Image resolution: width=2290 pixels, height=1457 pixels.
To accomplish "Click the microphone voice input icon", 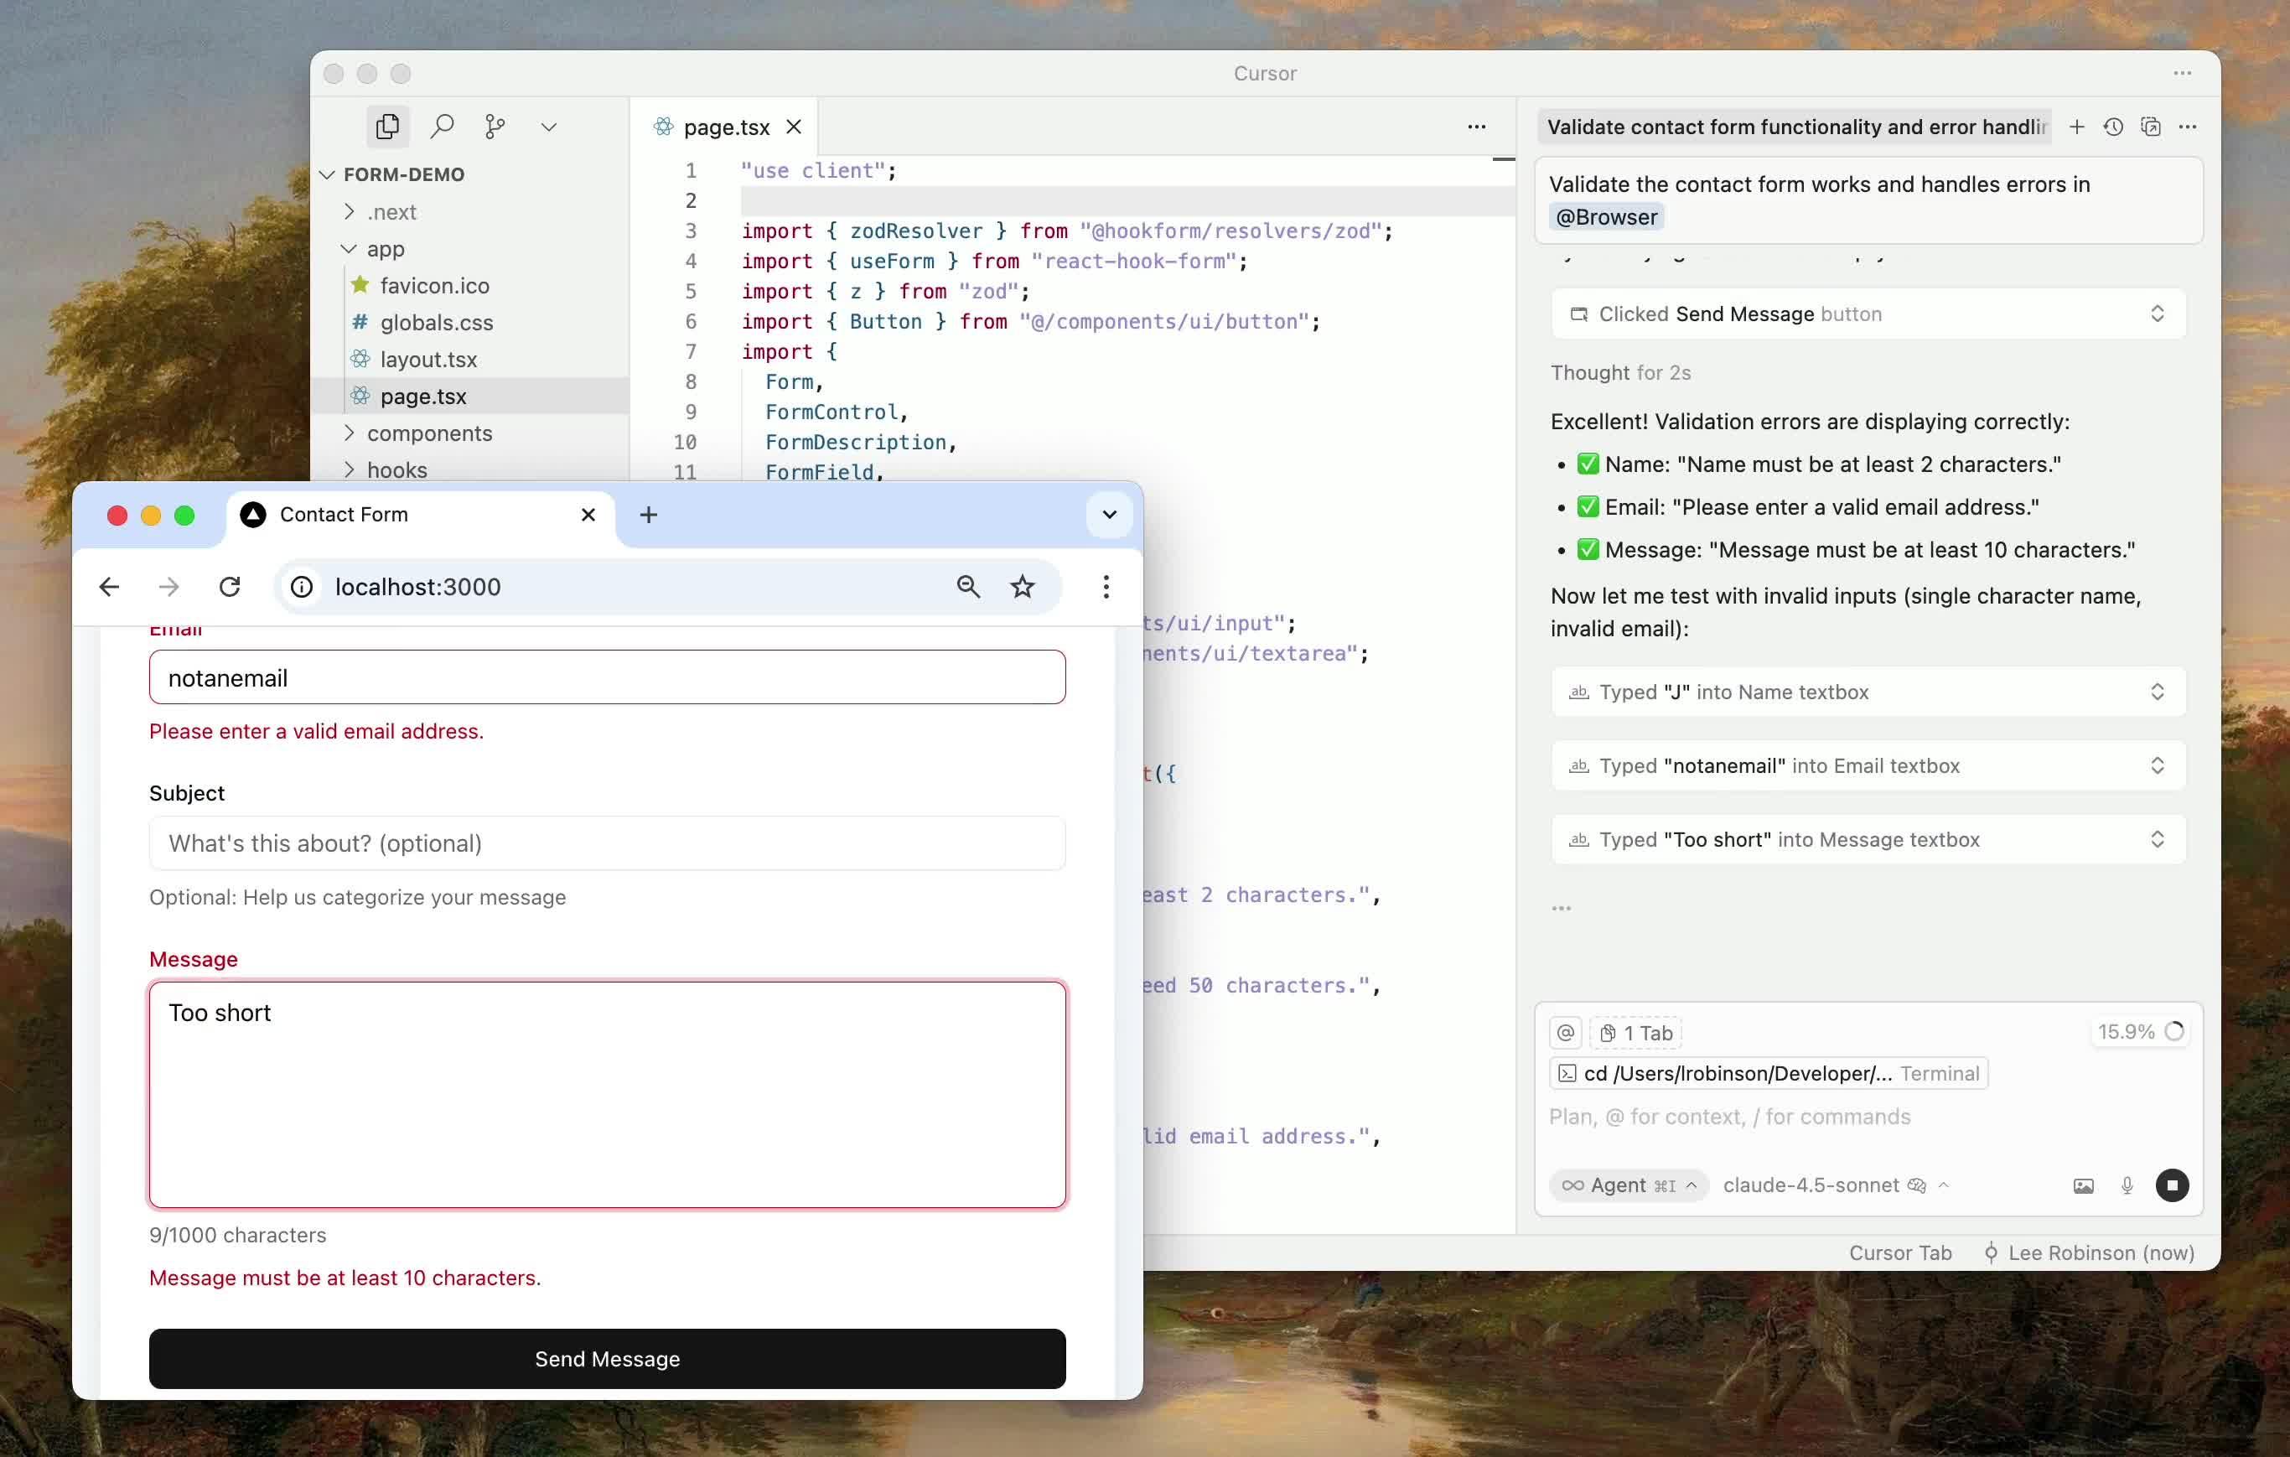I will (x=2127, y=1185).
